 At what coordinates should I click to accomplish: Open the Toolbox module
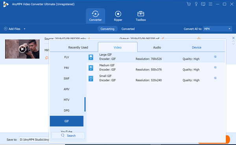tap(141, 16)
